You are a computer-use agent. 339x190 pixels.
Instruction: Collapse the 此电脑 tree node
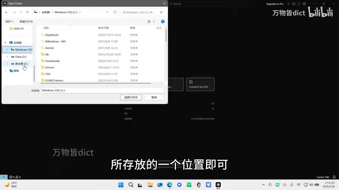[5, 43]
